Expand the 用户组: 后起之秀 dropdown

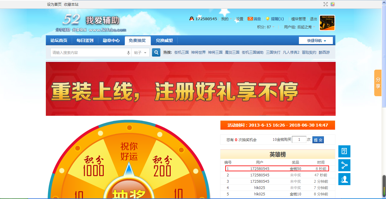tap(299, 27)
